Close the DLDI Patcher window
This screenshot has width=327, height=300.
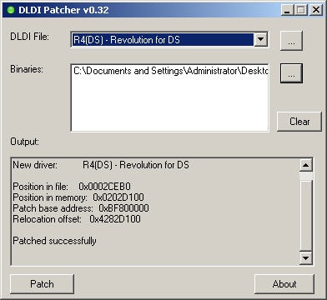[316, 10]
